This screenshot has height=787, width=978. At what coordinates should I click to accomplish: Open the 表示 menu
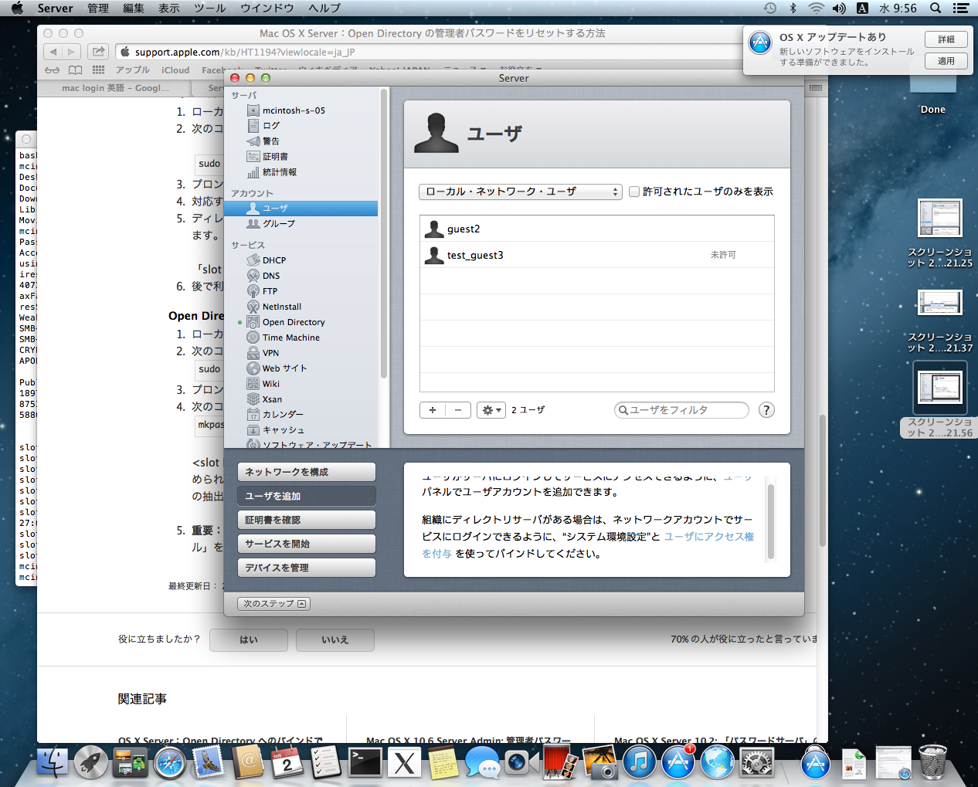point(169,8)
